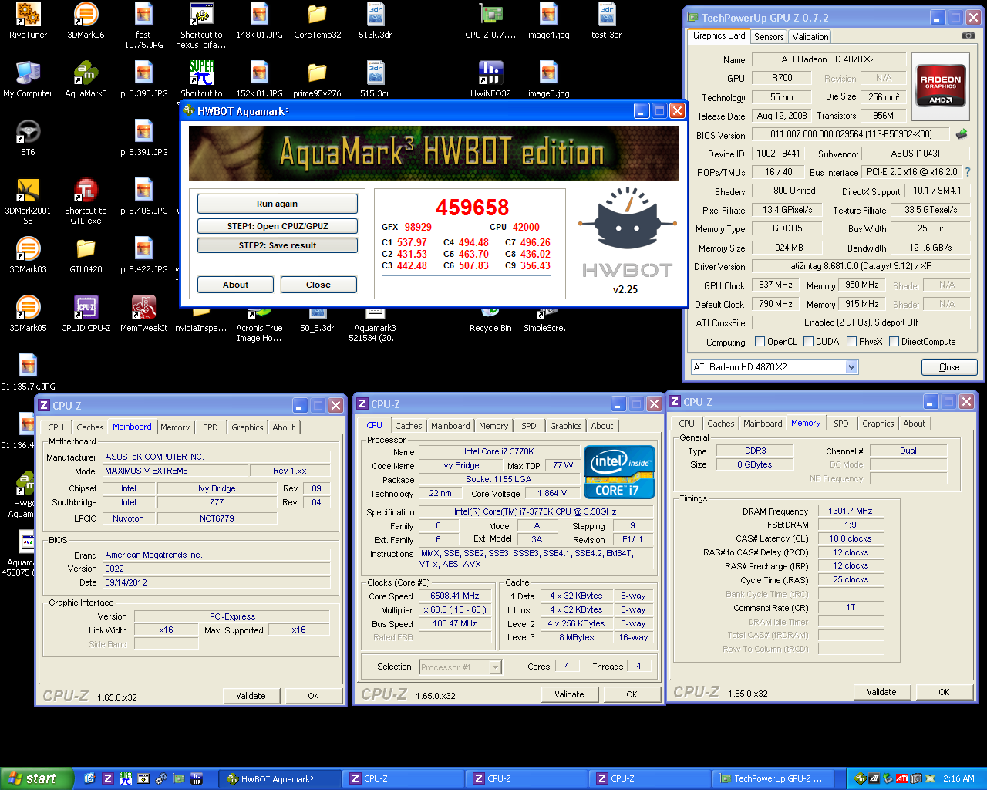Click the GPU-Z screenshot camera icon

(968, 35)
